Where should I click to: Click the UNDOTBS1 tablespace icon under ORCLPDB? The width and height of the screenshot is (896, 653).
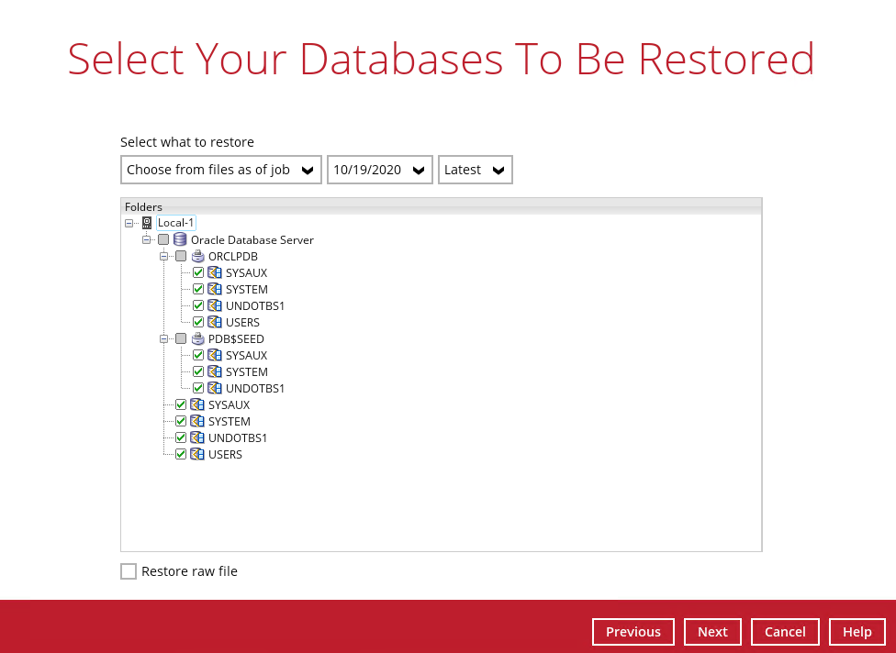click(x=215, y=305)
